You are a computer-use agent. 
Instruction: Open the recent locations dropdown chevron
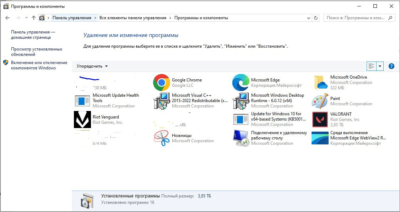pos(26,18)
